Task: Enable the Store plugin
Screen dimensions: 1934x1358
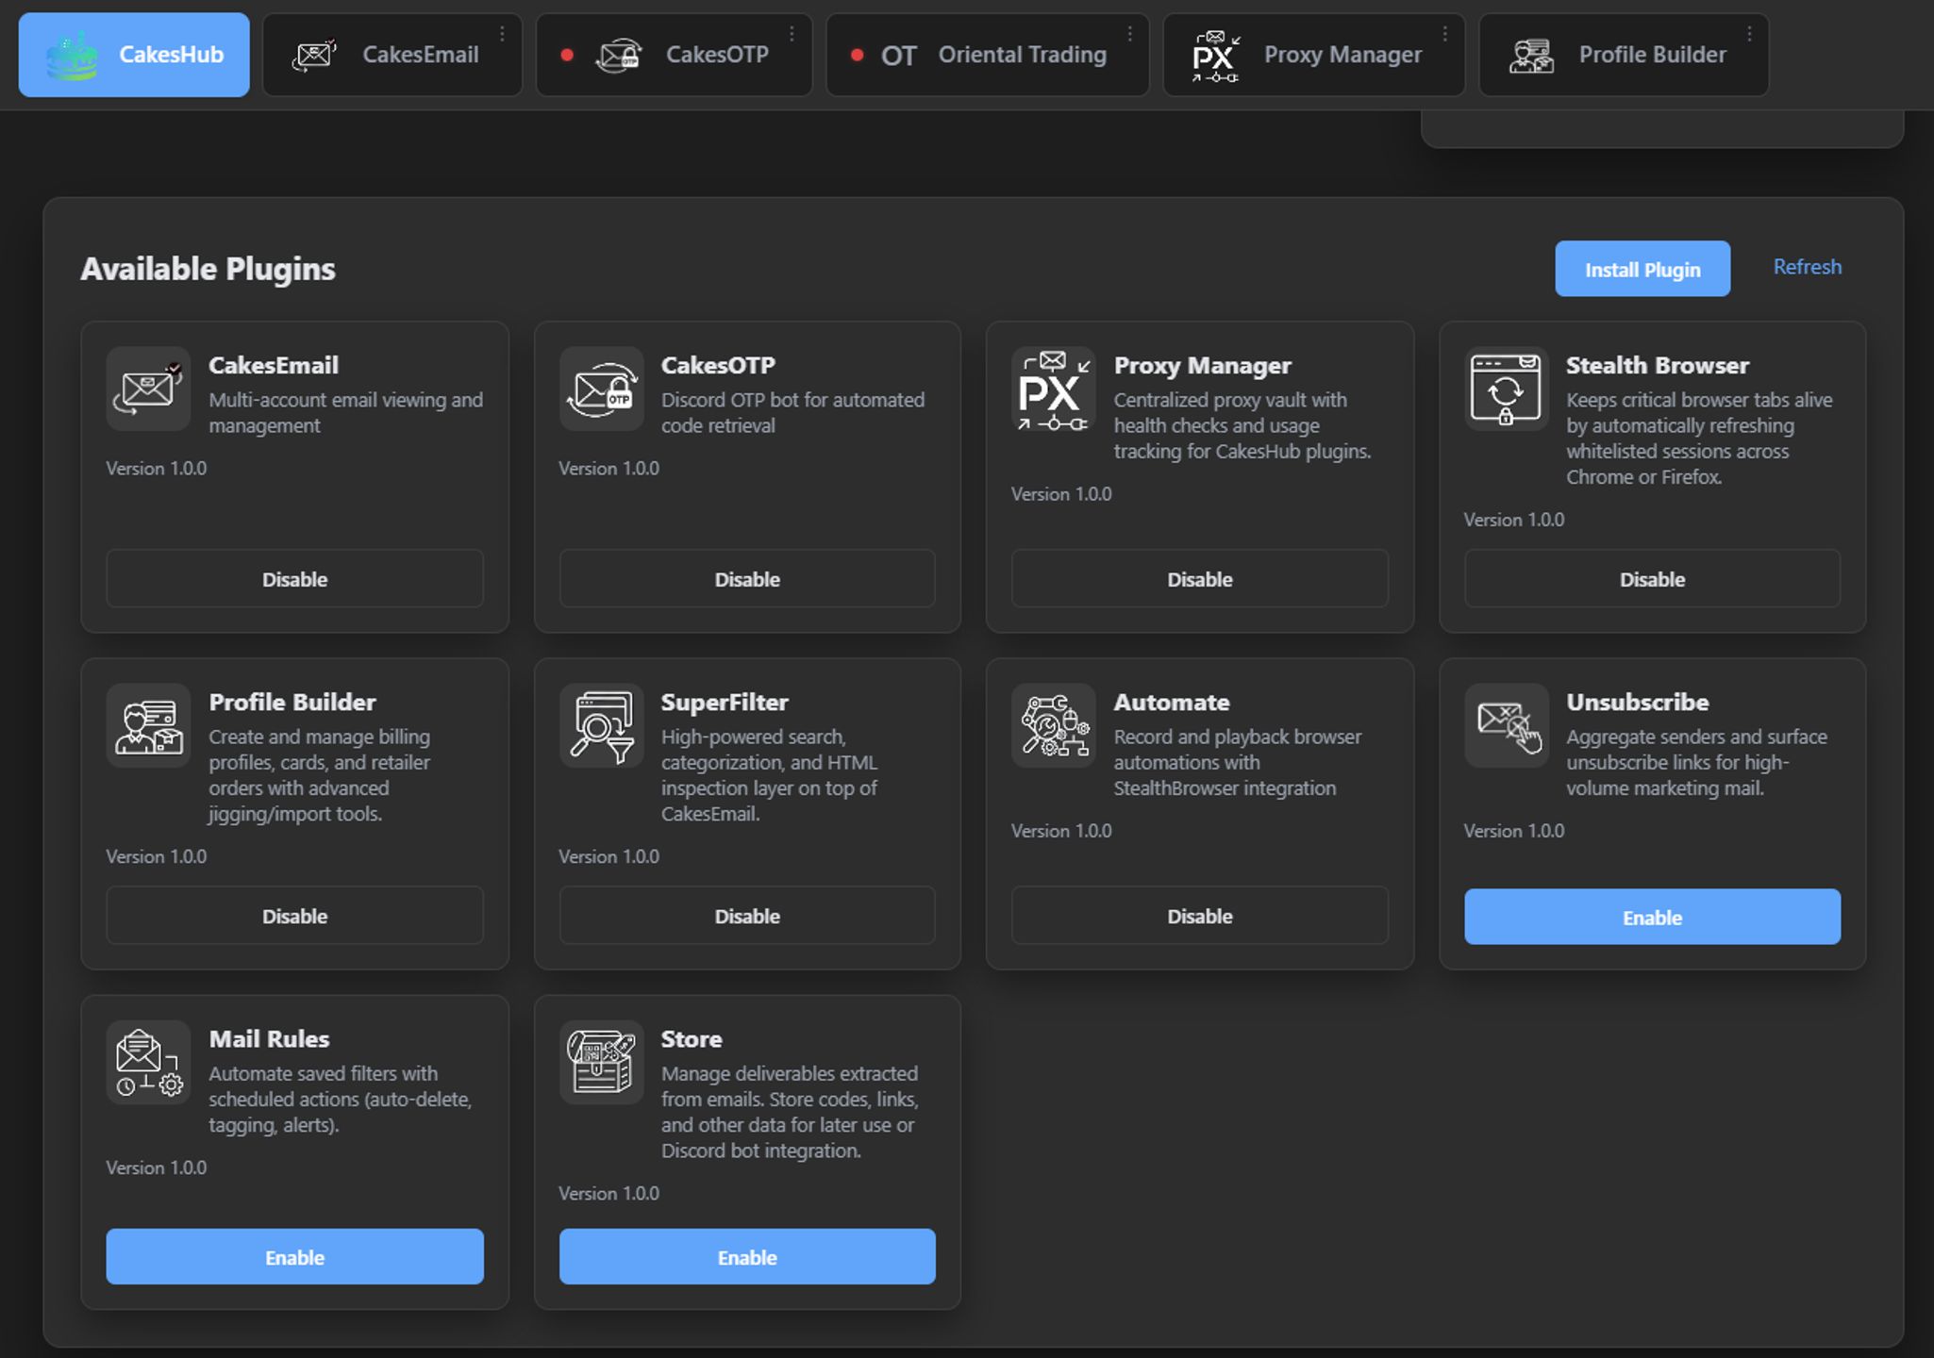Action: (747, 1256)
